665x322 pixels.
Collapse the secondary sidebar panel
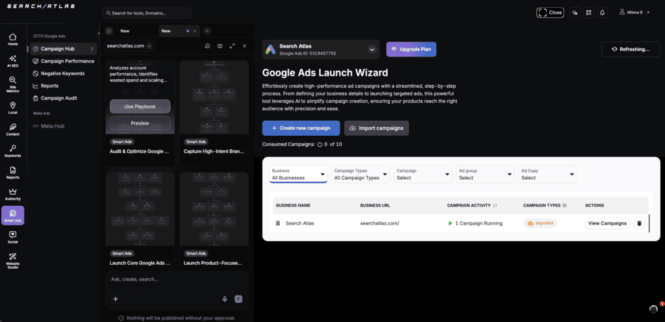click(99, 33)
